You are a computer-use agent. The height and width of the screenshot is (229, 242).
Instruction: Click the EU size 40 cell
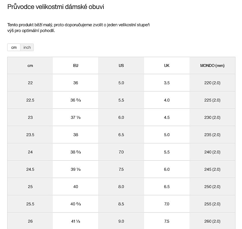(x=75, y=187)
